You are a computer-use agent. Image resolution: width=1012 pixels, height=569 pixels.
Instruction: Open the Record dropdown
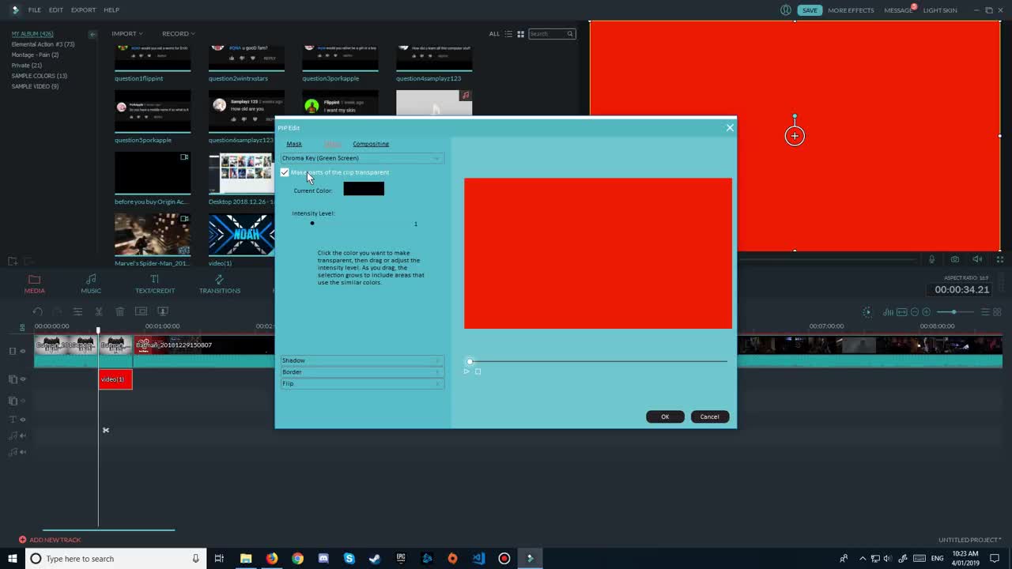(x=178, y=34)
